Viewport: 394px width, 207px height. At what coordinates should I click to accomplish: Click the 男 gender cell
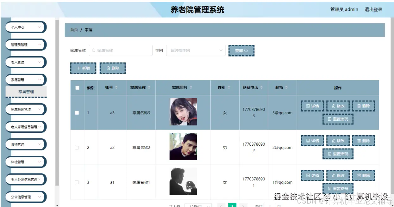point(225,148)
